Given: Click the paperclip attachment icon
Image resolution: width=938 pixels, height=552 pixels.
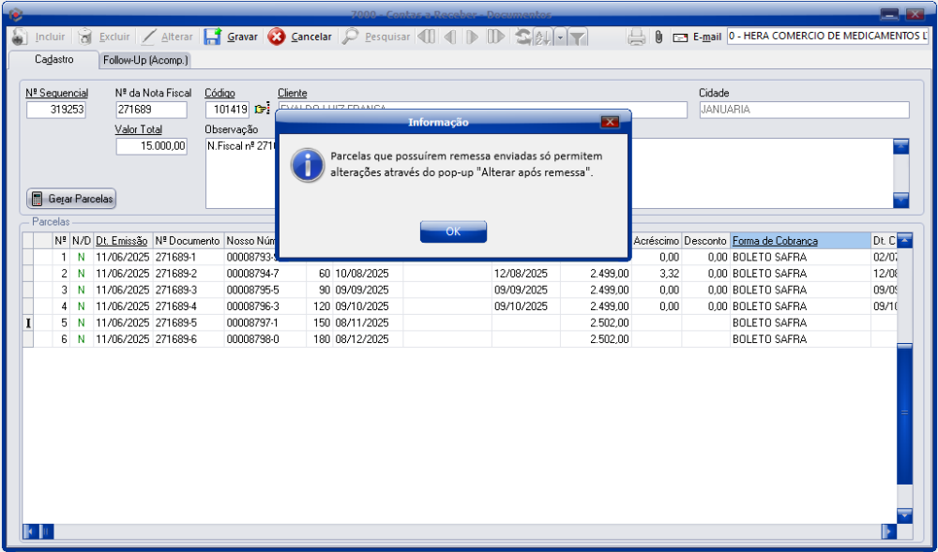Looking at the screenshot, I should (x=658, y=37).
